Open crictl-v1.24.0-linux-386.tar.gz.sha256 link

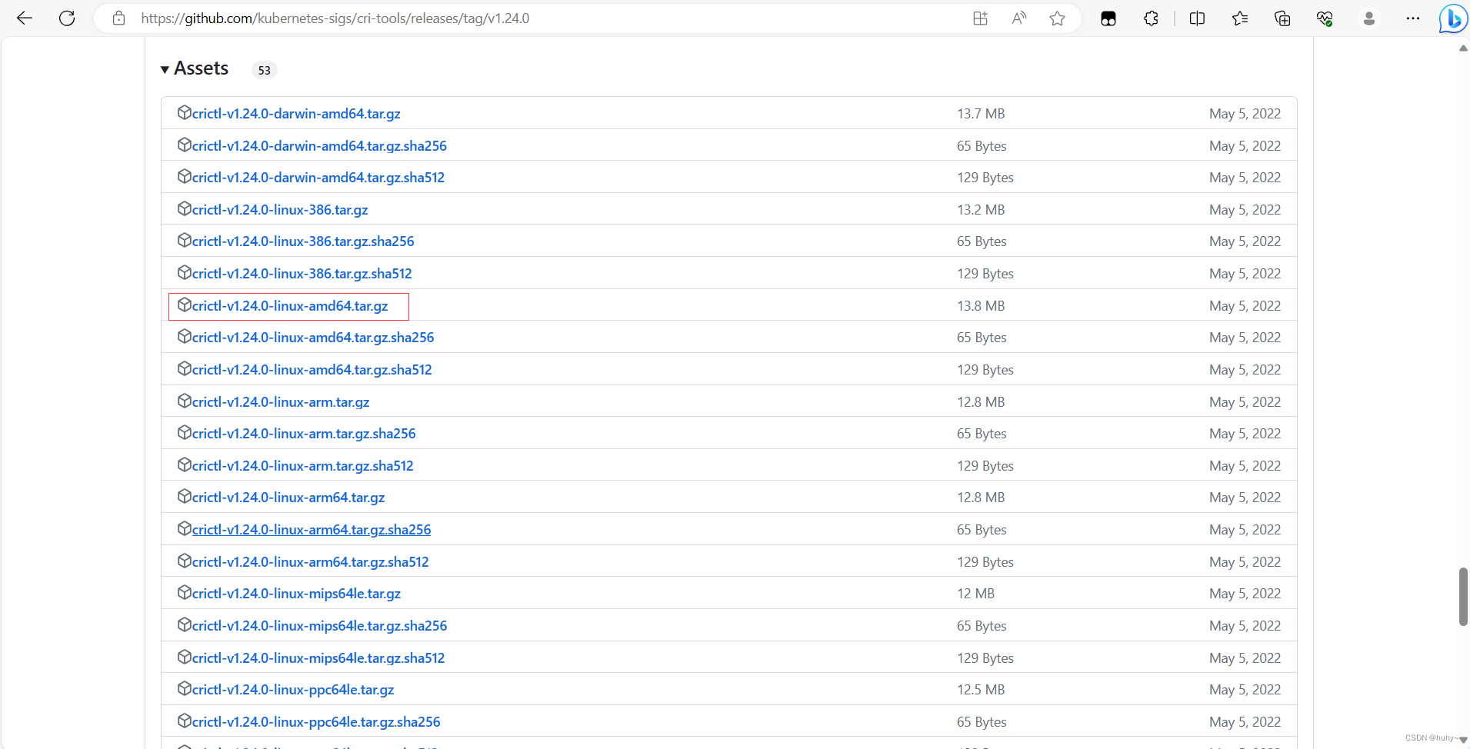point(303,241)
